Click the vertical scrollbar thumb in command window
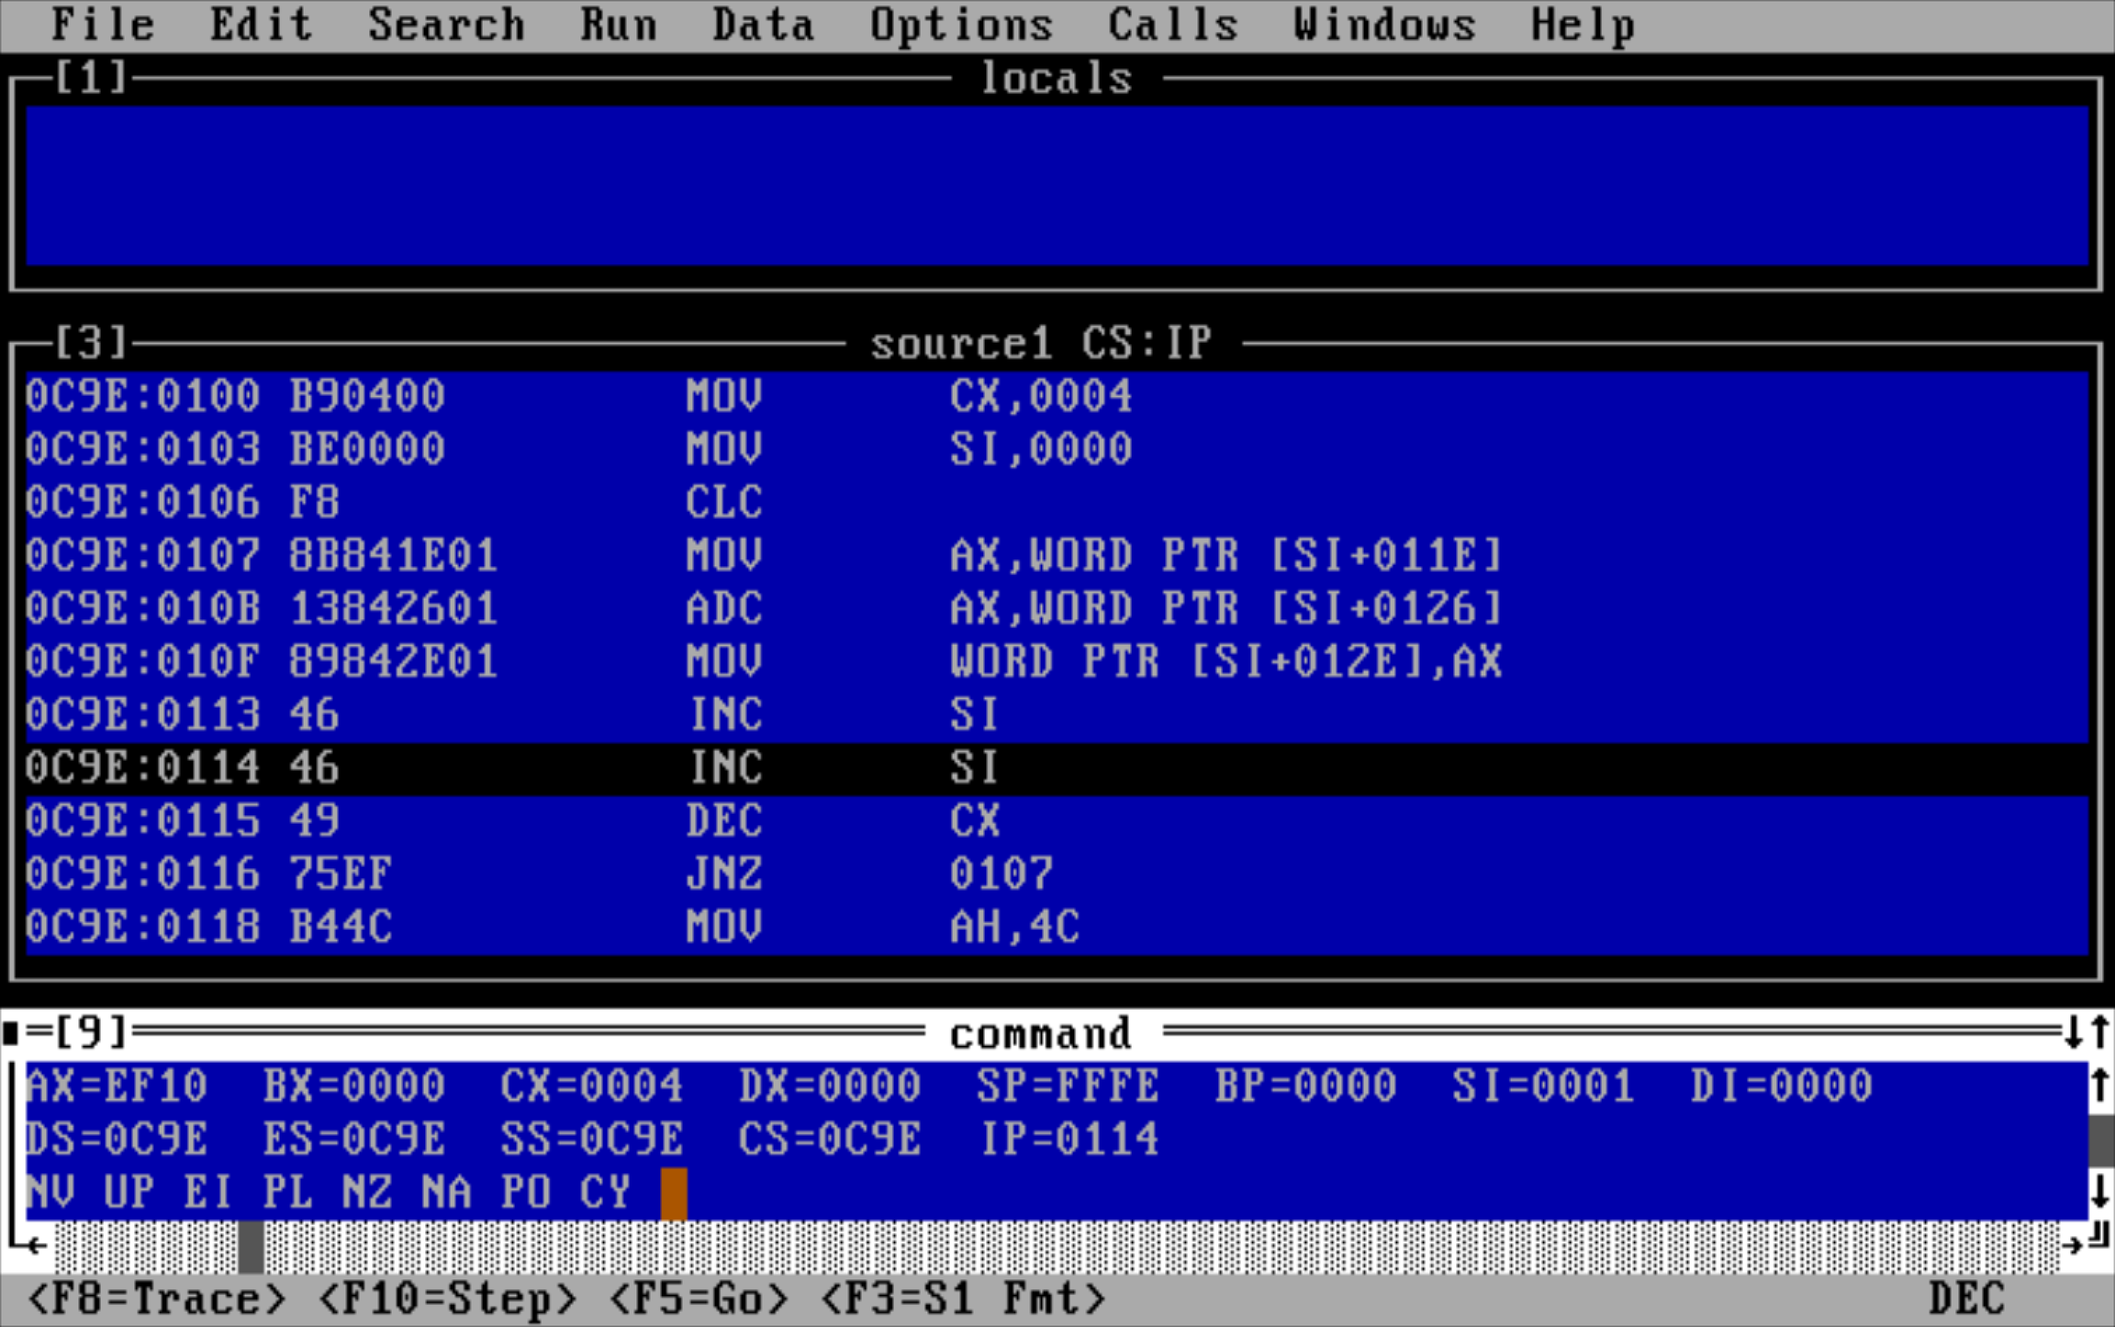The image size is (2115, 1327). pos(2100,1140)
